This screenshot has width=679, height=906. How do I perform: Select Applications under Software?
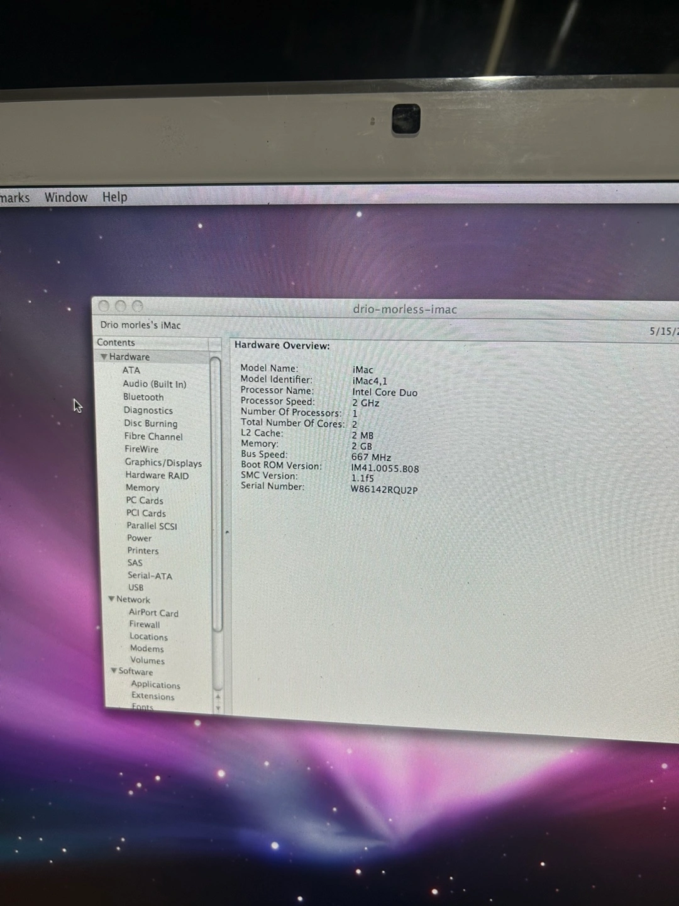[x=155, y=685]
